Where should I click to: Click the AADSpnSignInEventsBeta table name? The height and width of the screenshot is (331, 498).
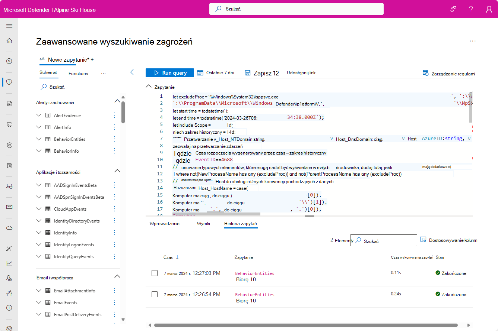(x=79, y=197)
